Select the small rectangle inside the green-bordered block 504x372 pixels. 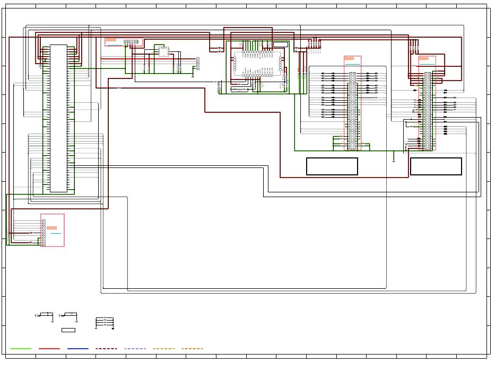pos(281,45)
